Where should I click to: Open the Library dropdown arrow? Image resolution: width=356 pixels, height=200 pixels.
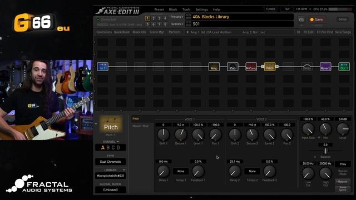[123, 170]
